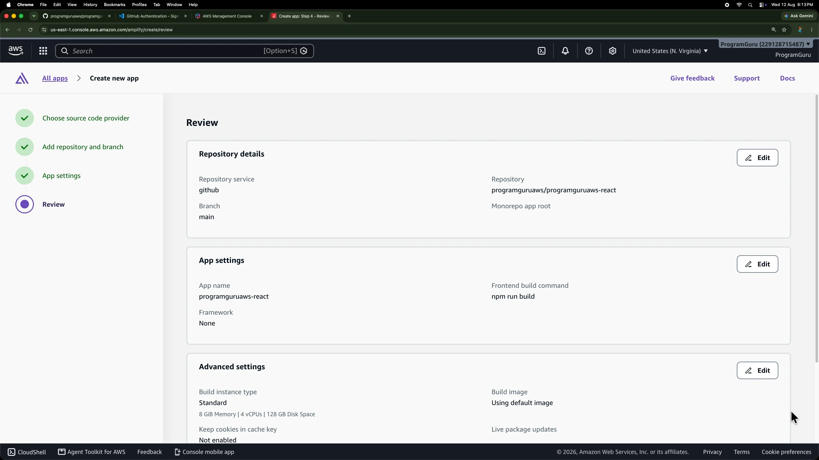Click Feedback in the footer
The height and width of the screenshot is (460, 819).
coord(149,452)
